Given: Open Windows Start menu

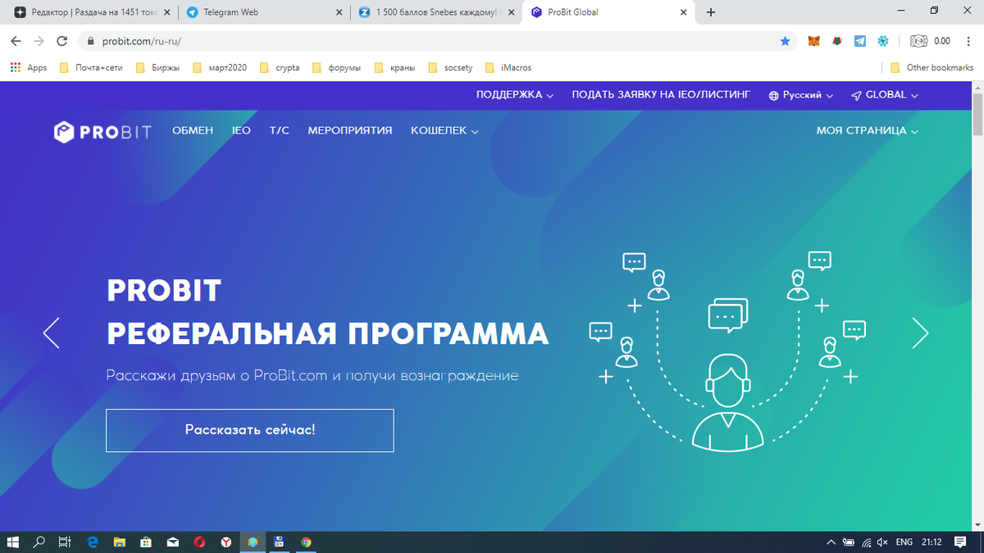Looking at the screenshot, I should point(13,542).
